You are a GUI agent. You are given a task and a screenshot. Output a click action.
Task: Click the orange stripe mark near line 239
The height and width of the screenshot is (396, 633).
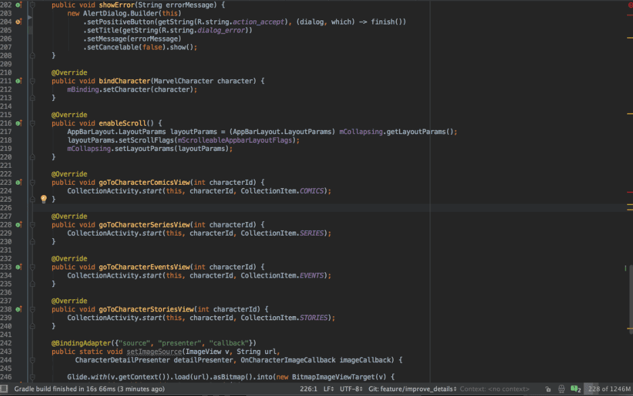pos(630,328)
